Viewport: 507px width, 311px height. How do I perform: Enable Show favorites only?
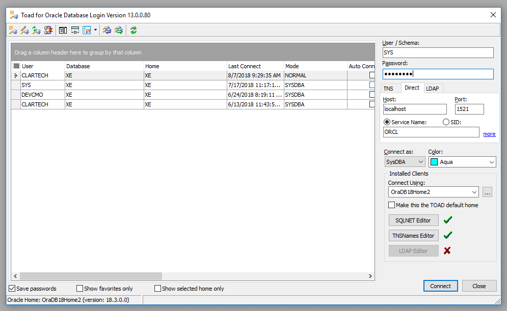click(x=79, y=289)
